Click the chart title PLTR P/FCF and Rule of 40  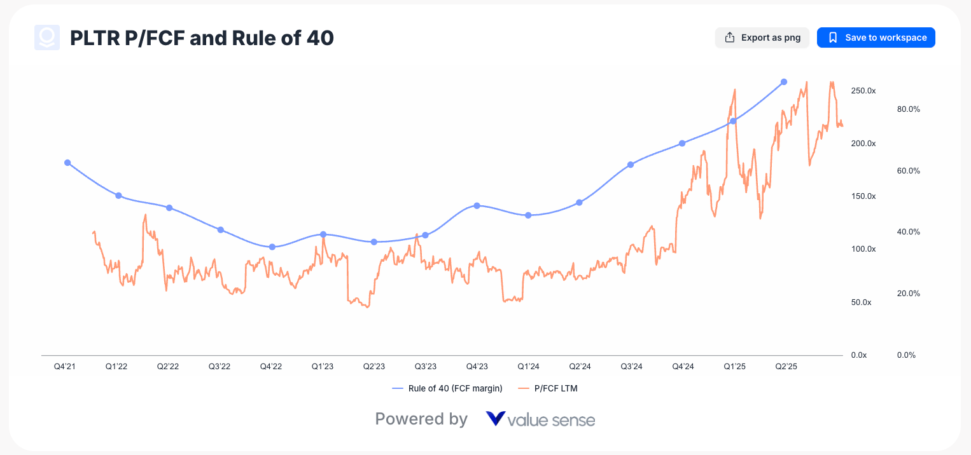point(202,38)
